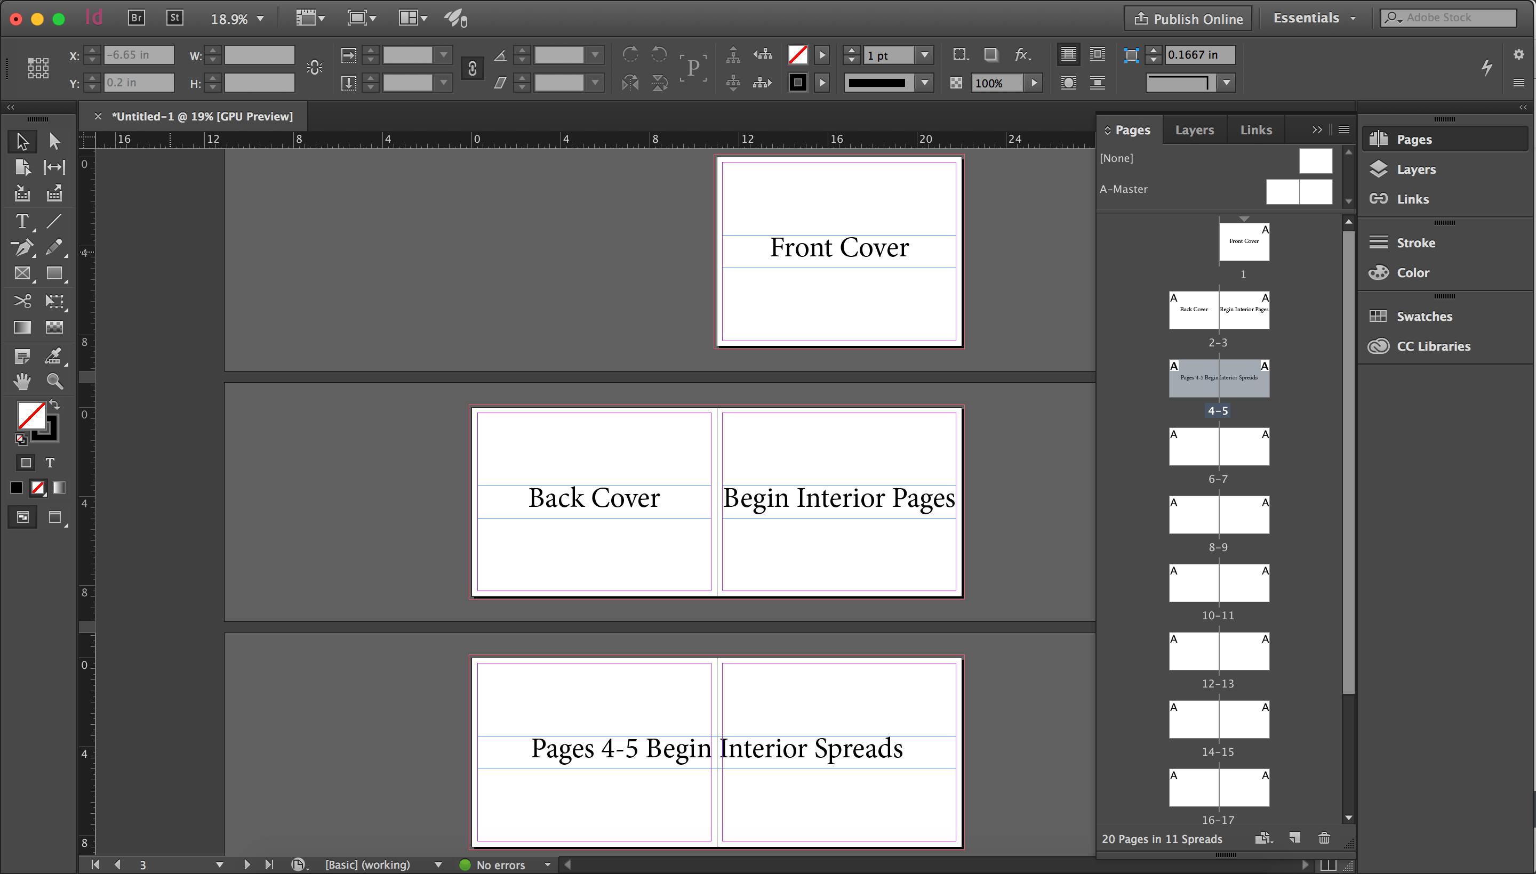Pick the Scissors tool
This screenshot has width=1536, height=874.
point(22,300)
